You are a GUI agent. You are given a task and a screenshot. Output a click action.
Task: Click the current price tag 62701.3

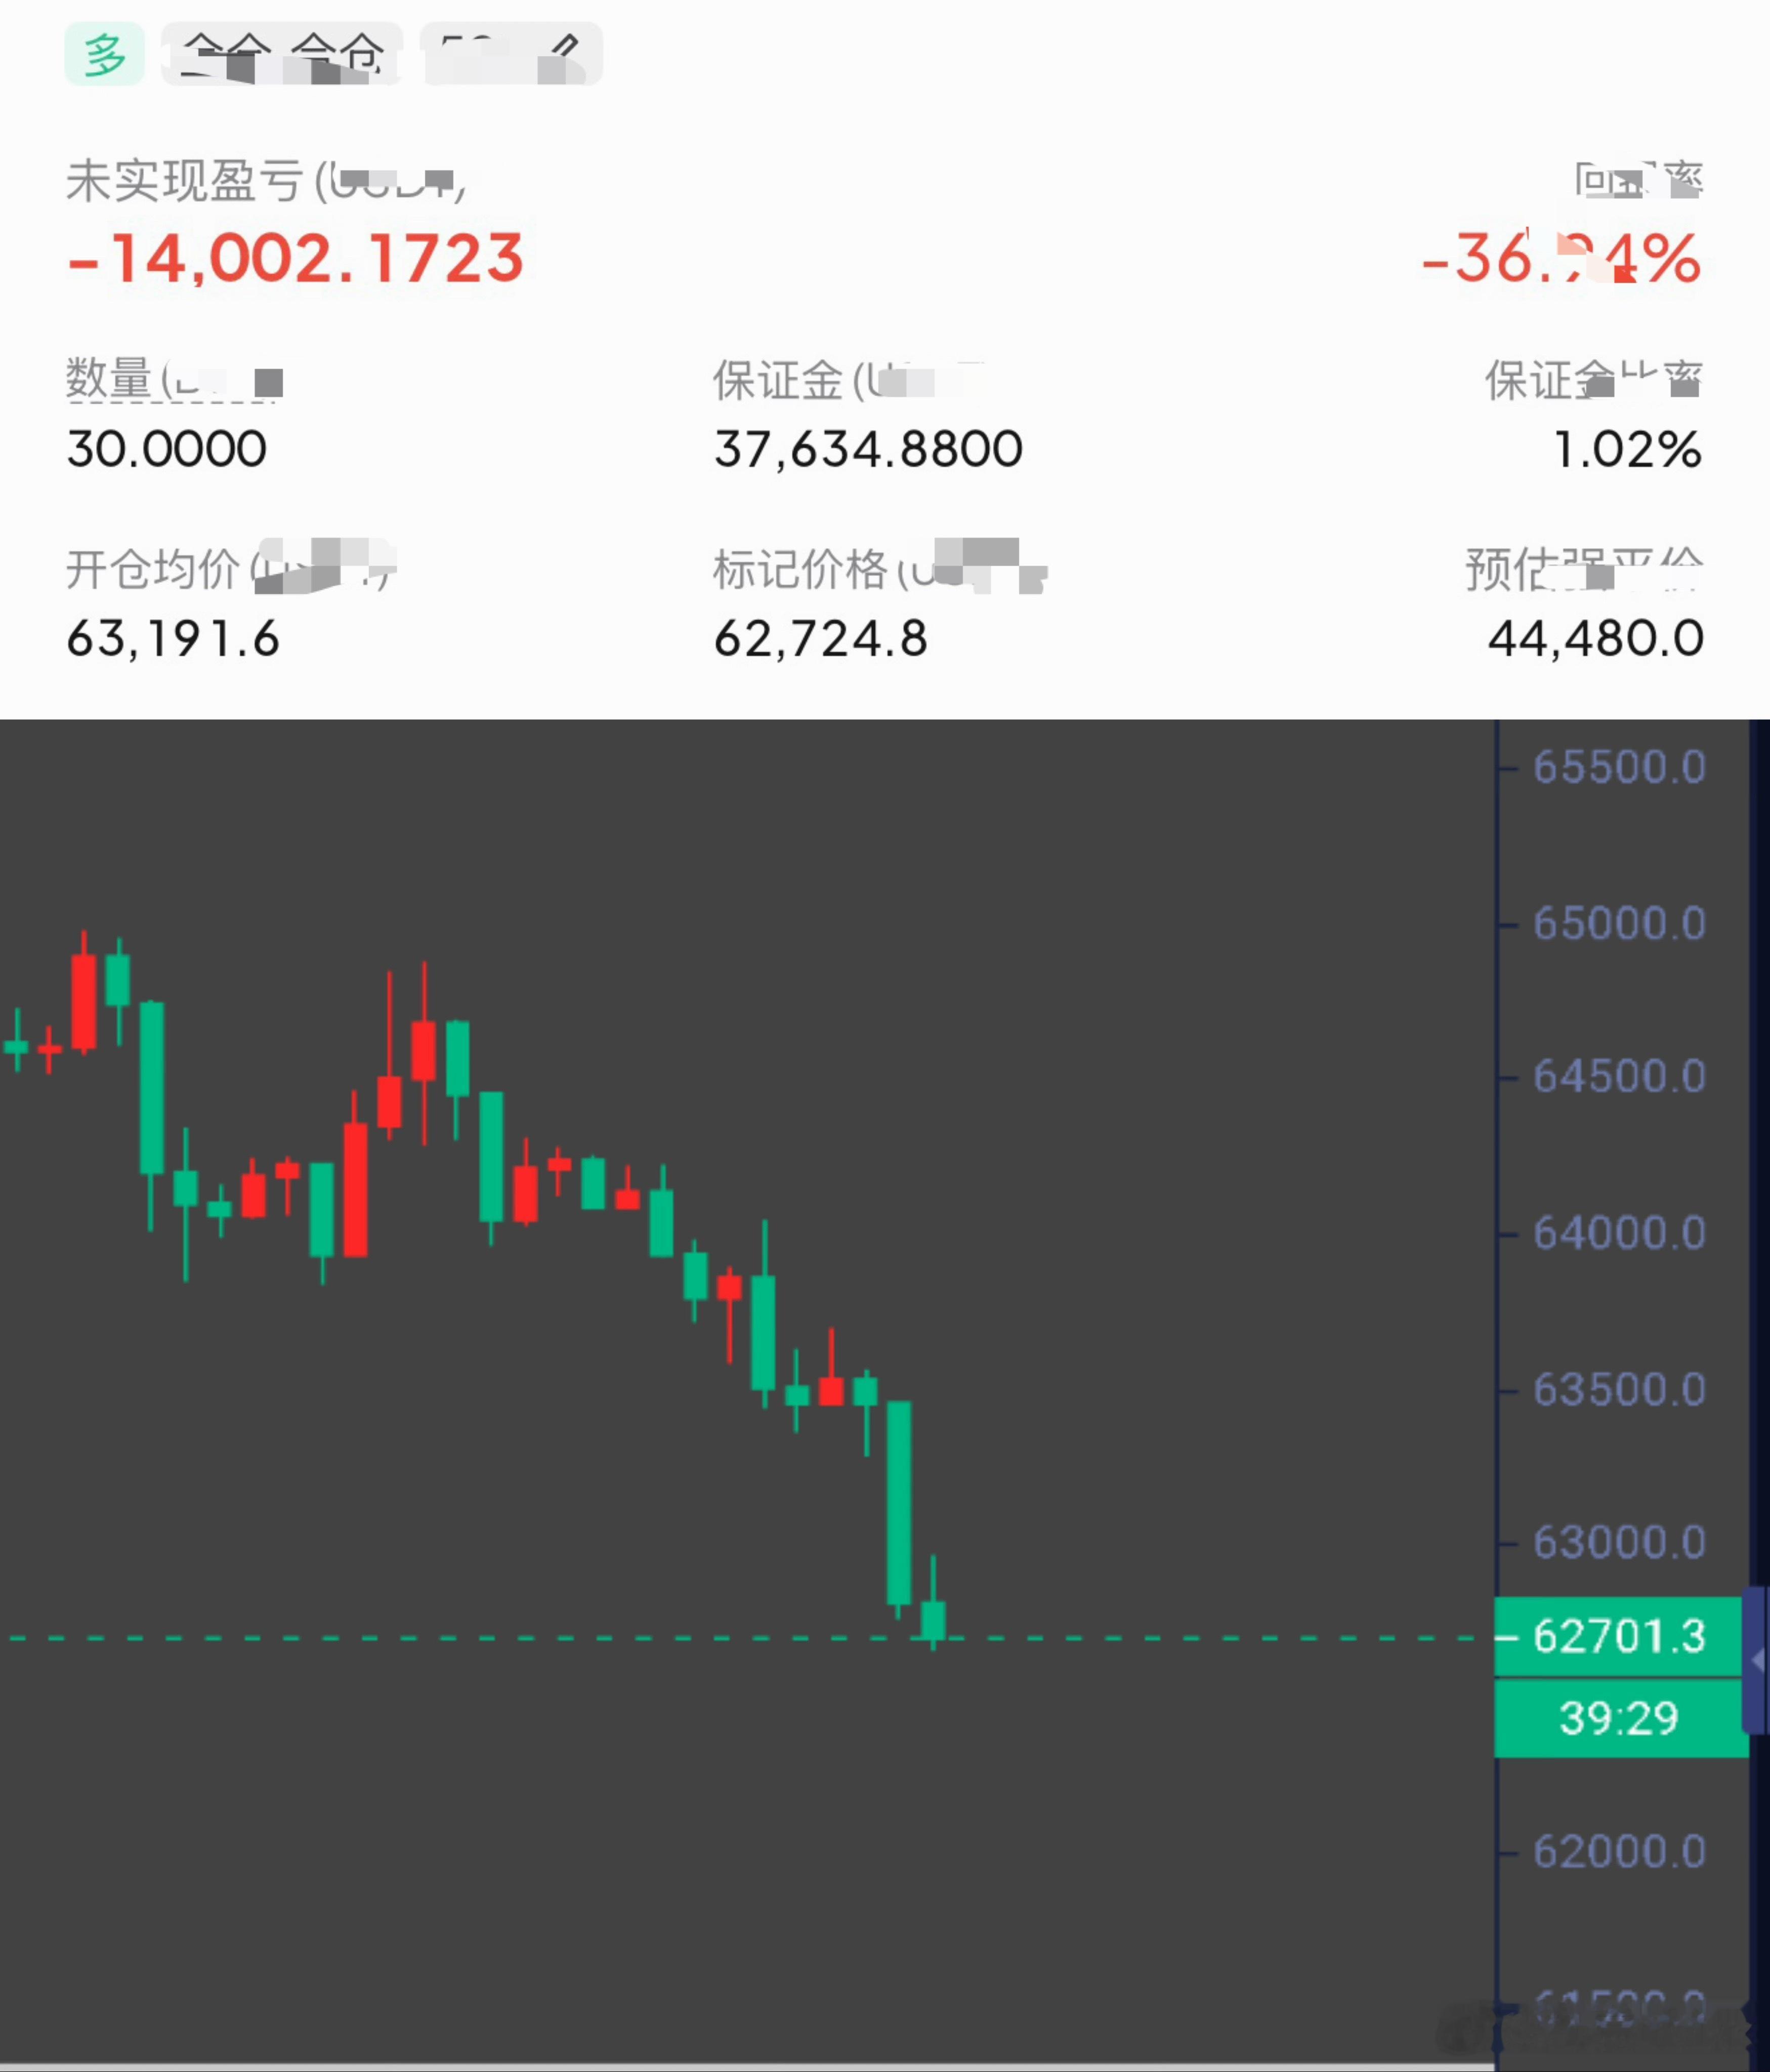point(1619,1636)
